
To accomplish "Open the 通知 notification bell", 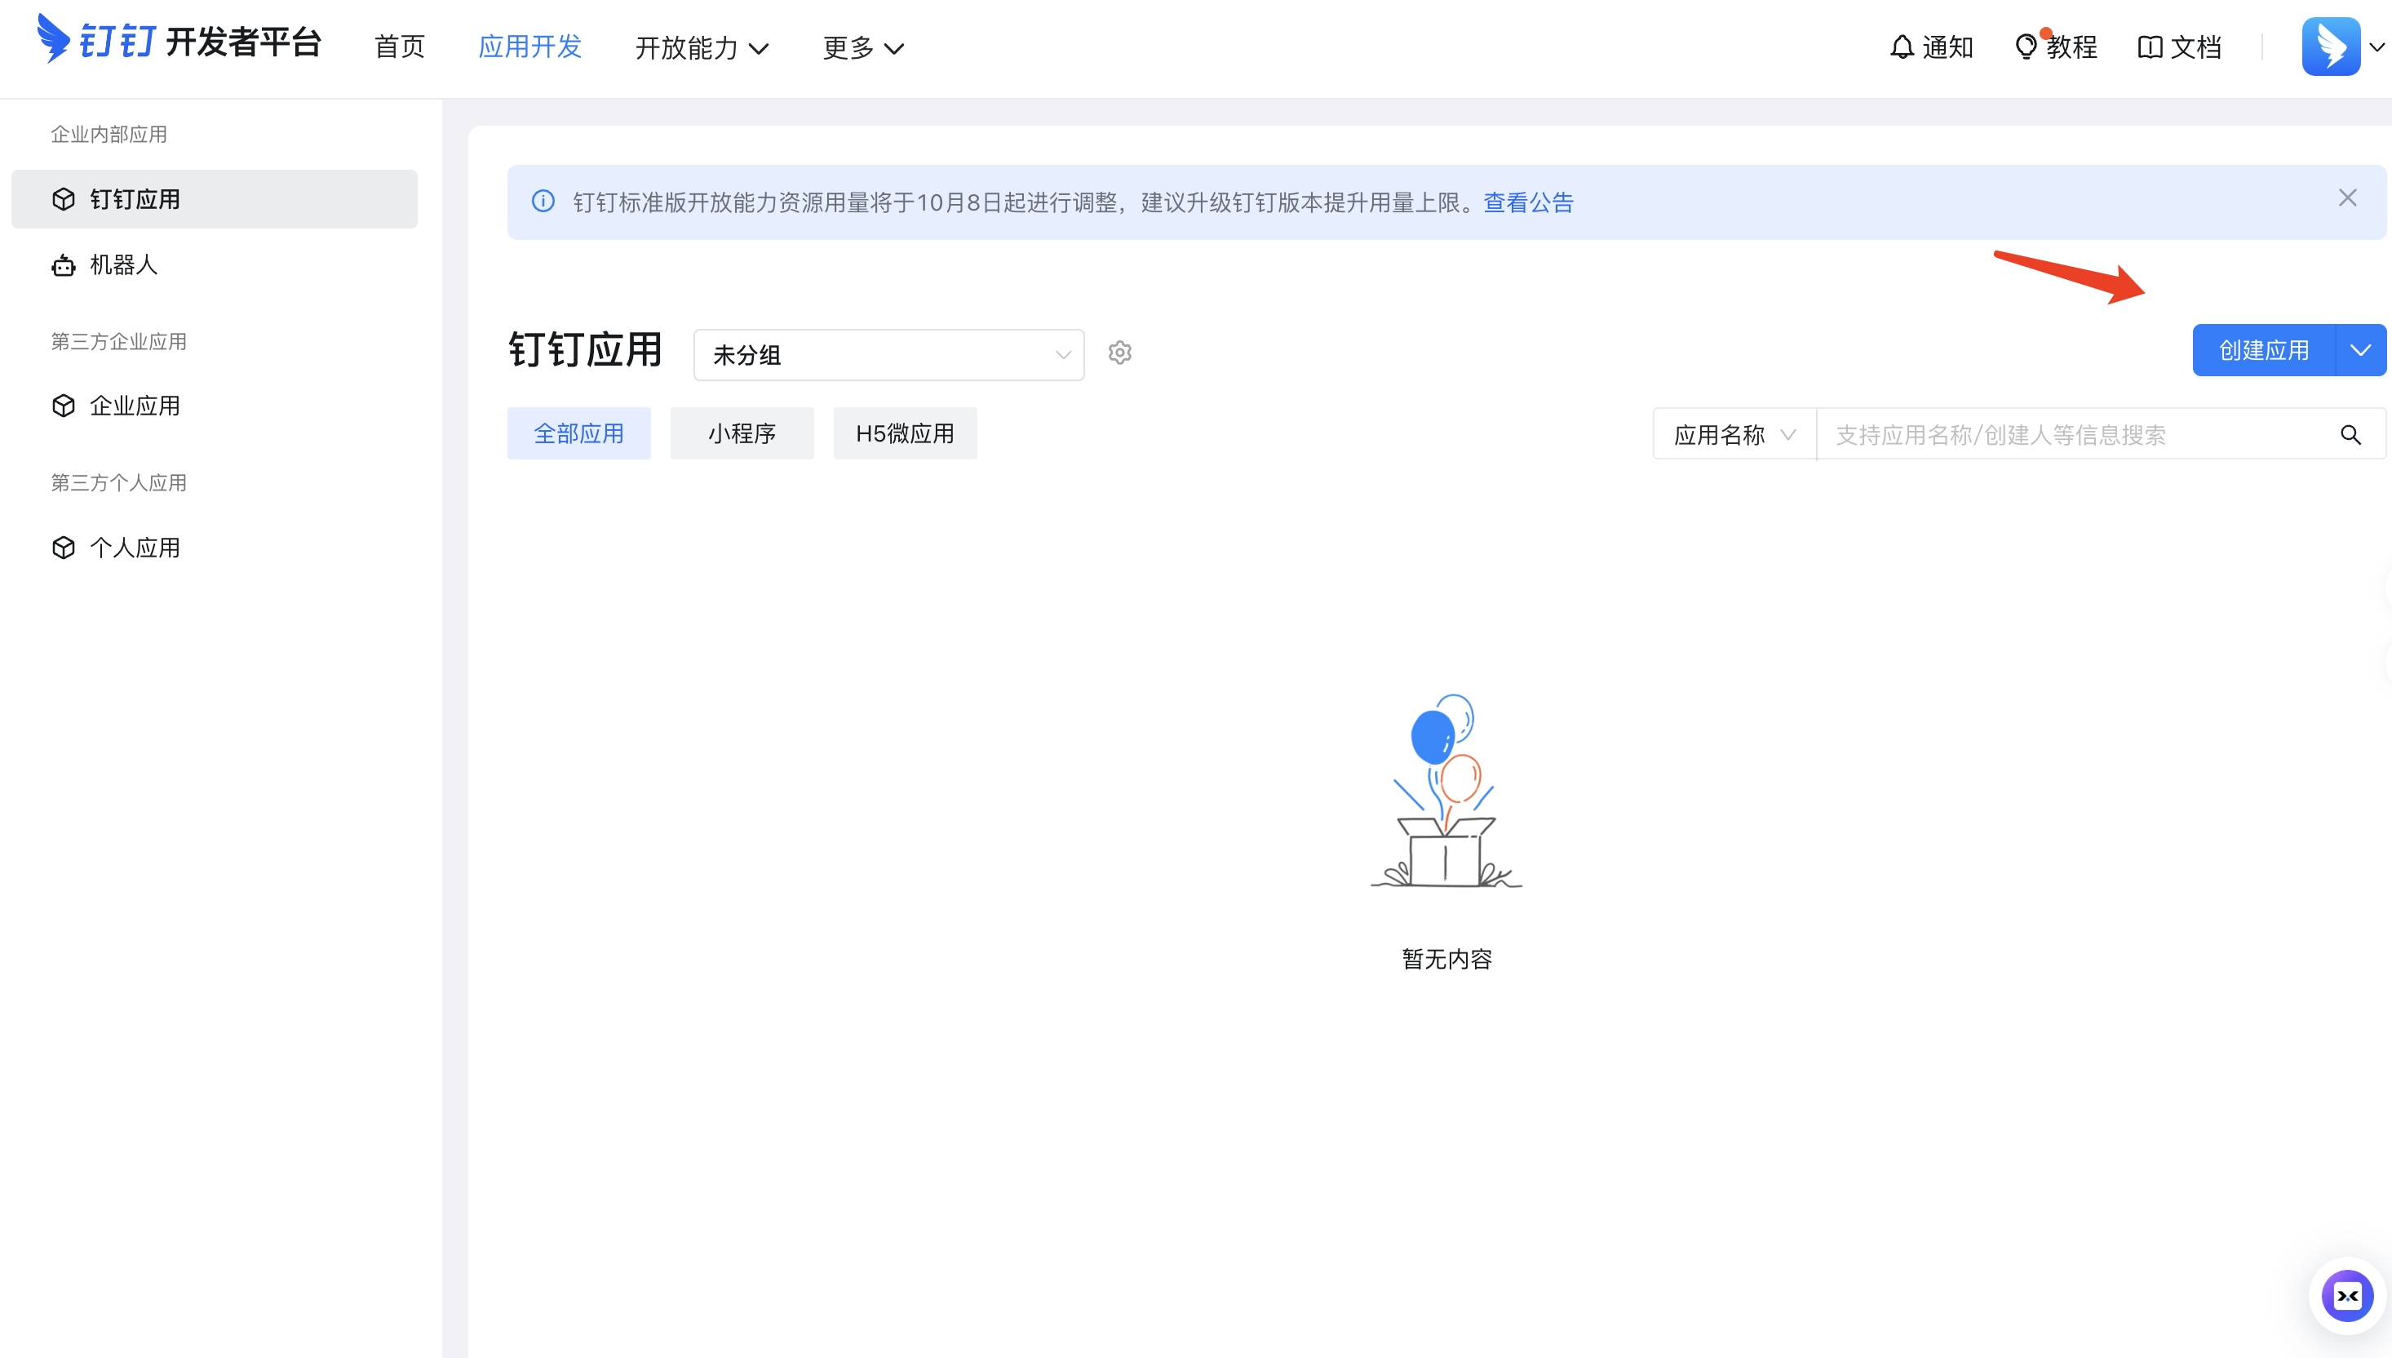I will tap(1933, 46).
